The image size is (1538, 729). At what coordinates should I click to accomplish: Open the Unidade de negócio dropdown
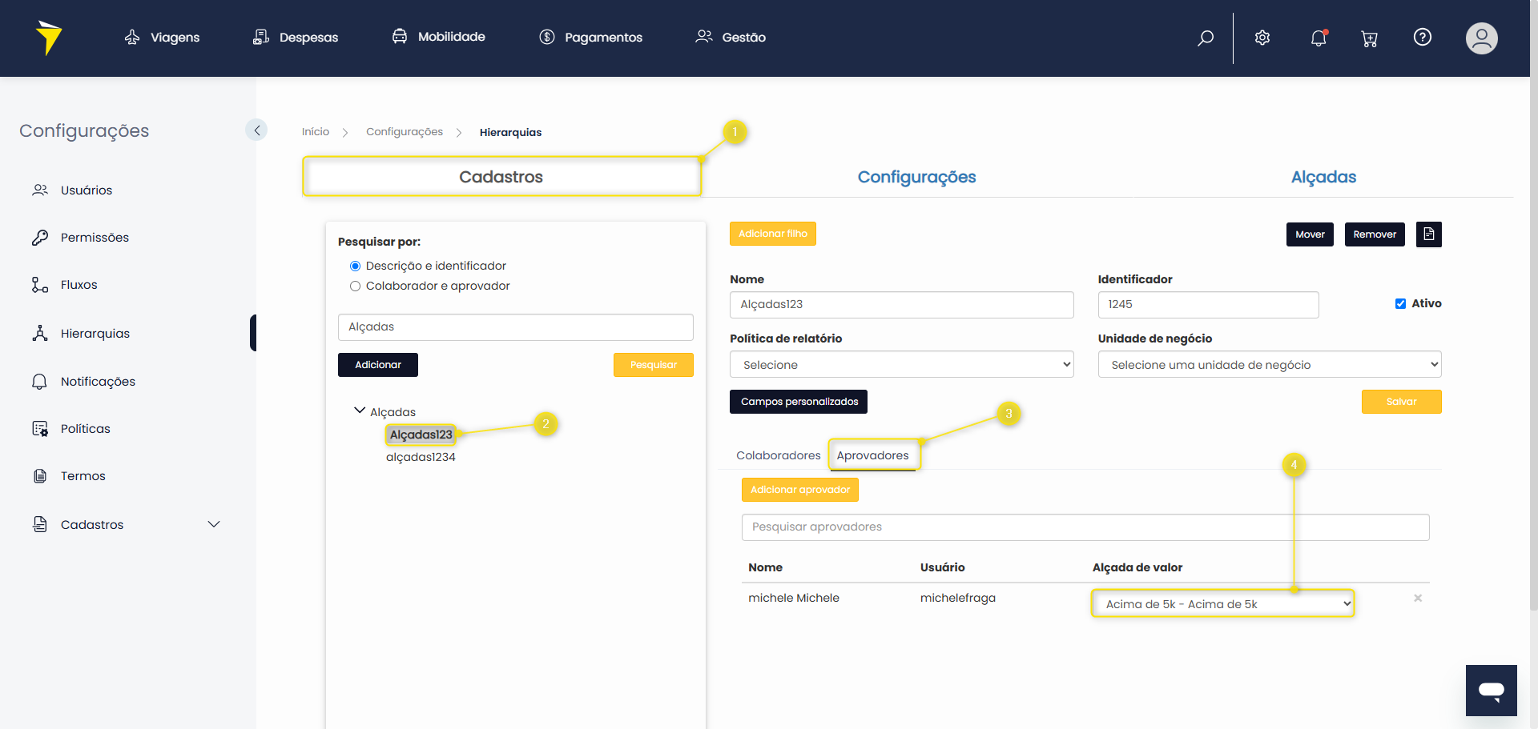pos(1269,365)
